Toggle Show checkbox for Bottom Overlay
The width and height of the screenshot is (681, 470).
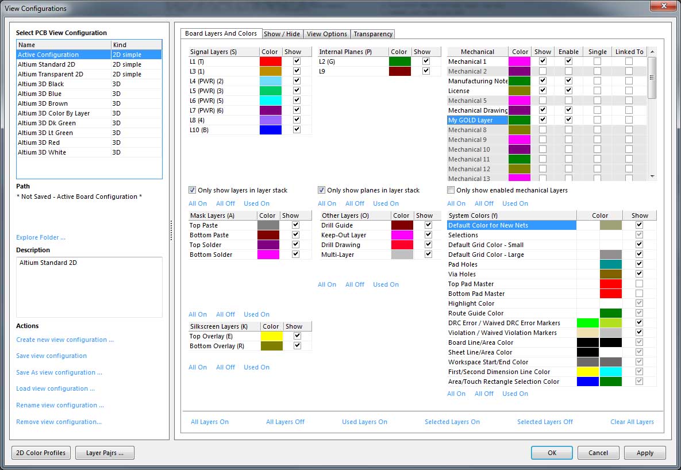(x=297, y=346)
